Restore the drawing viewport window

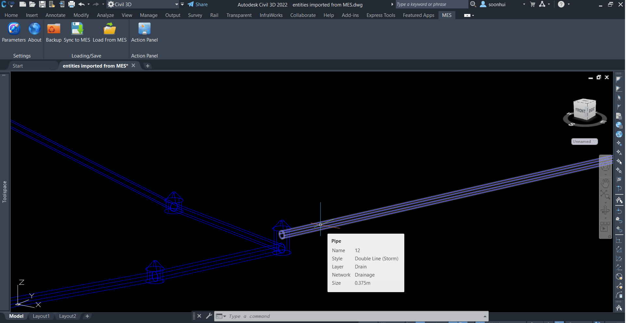click(x=599, y=77)
